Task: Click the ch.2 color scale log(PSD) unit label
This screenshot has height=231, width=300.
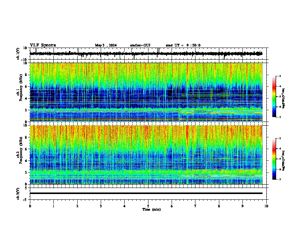Action: pyautogui.click(x=284, y=160)
